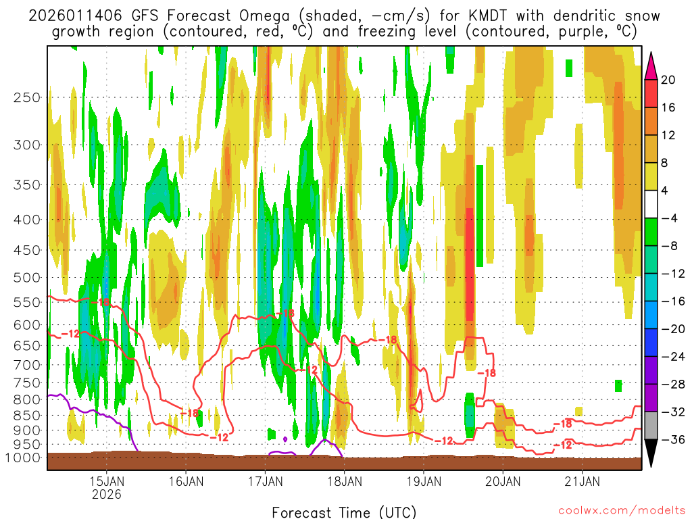Select the 300 pressure level label
692x519 pixels.
[27, 145]
